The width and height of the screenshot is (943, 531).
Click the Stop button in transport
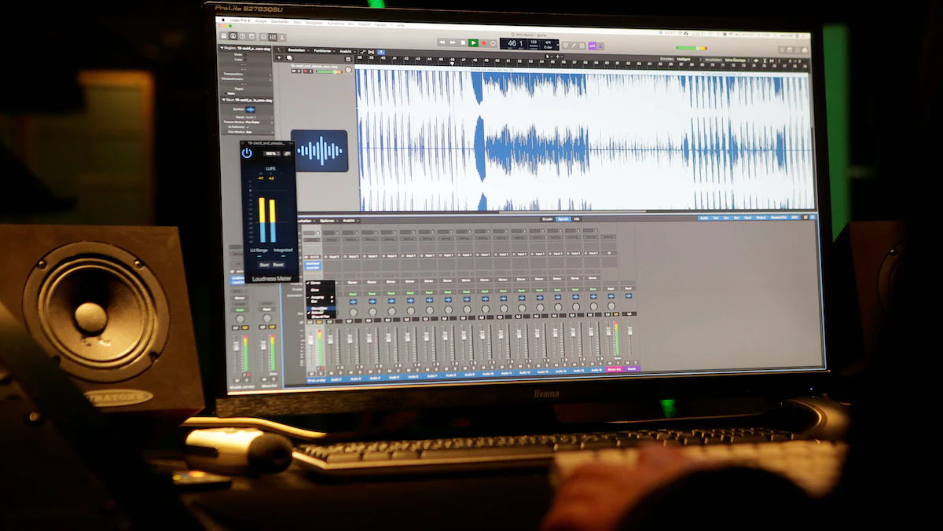pyautogui.click(x=464, y=42)
